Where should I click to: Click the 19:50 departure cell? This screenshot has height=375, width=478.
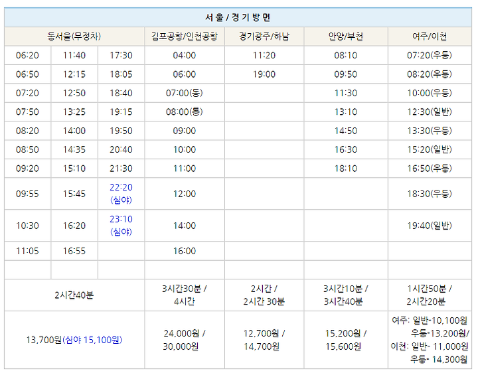[x=121, y=131]
